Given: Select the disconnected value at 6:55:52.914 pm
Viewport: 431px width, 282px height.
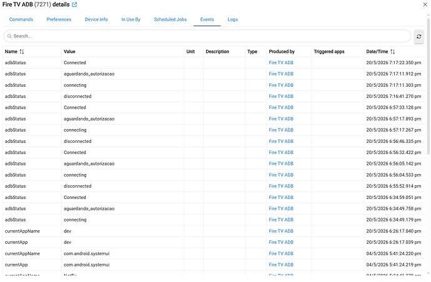Looking at the screenshot, I should pos(77,186).
